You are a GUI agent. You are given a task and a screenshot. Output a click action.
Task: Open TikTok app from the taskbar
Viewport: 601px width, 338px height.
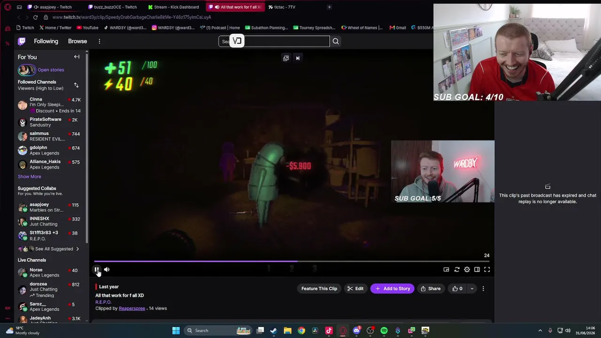pos(329,330)
